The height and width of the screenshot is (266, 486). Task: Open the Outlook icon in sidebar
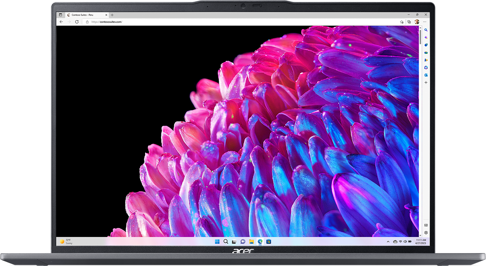(x=426, y=75)
